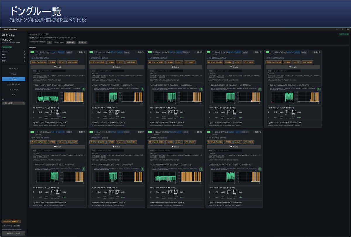
Task: Toggle the Sync zoom checkbox
Action: click(55, 42)
